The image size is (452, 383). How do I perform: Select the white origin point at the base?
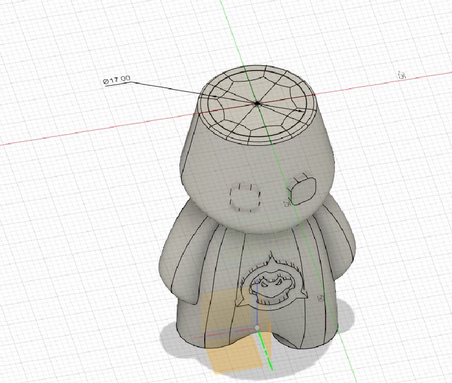pyautogui.click(x=257, y=327)
